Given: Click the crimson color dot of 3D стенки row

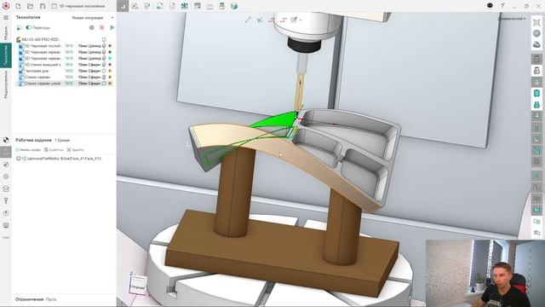Looking at the screenshot, I should pyautogui.click(x=110, y=65).
